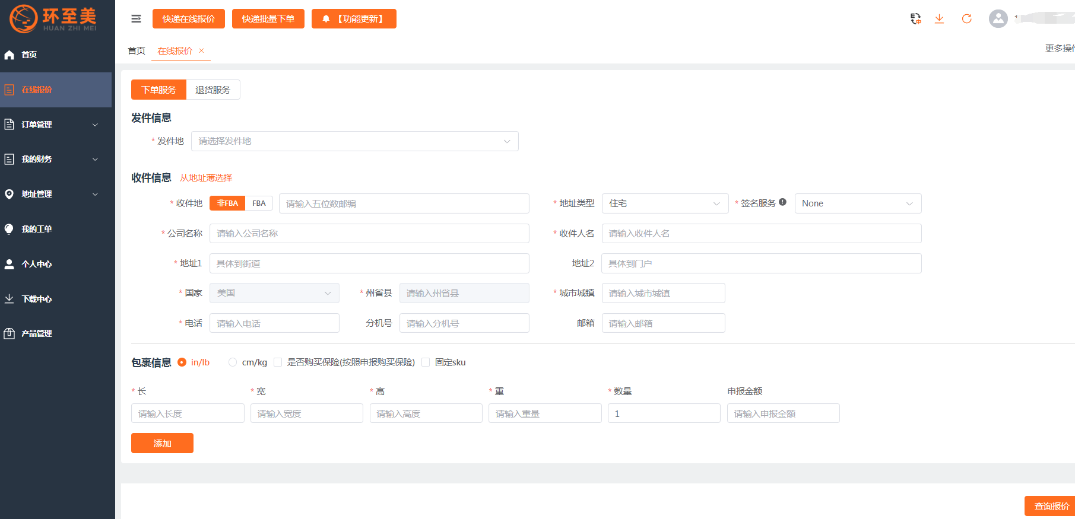This screenshot has width=1075, height=519.
Task: Click the hamburger menu collapse icon
Action: [136, 19]
